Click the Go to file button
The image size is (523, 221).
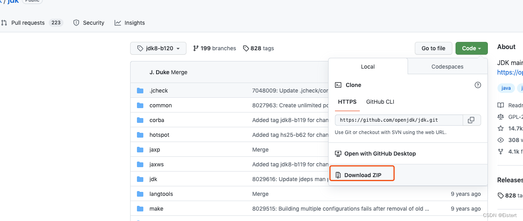click(x=433, y=48)
